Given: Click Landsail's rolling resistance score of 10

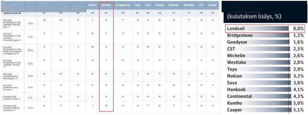Looking at the screenshot, I should click(106, 106).
